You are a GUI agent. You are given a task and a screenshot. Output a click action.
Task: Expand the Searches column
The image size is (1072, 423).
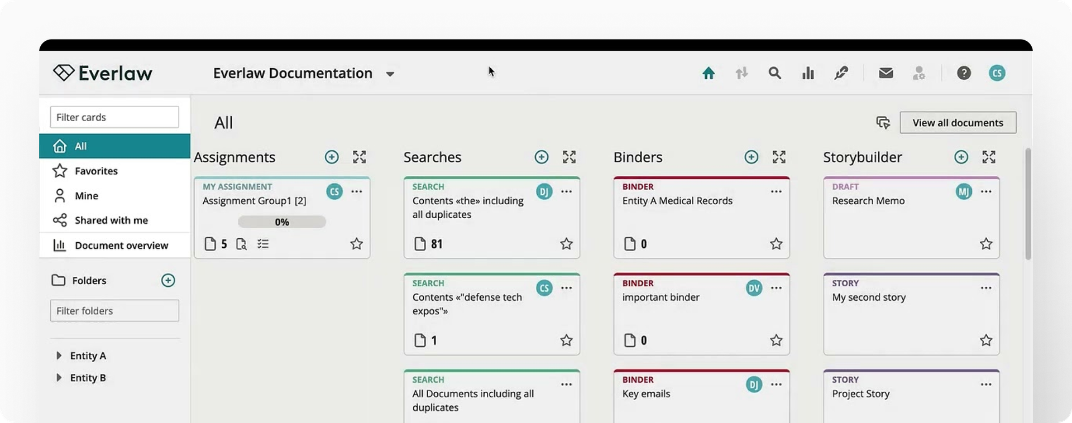pyautogui.click(x=569, y=157)
